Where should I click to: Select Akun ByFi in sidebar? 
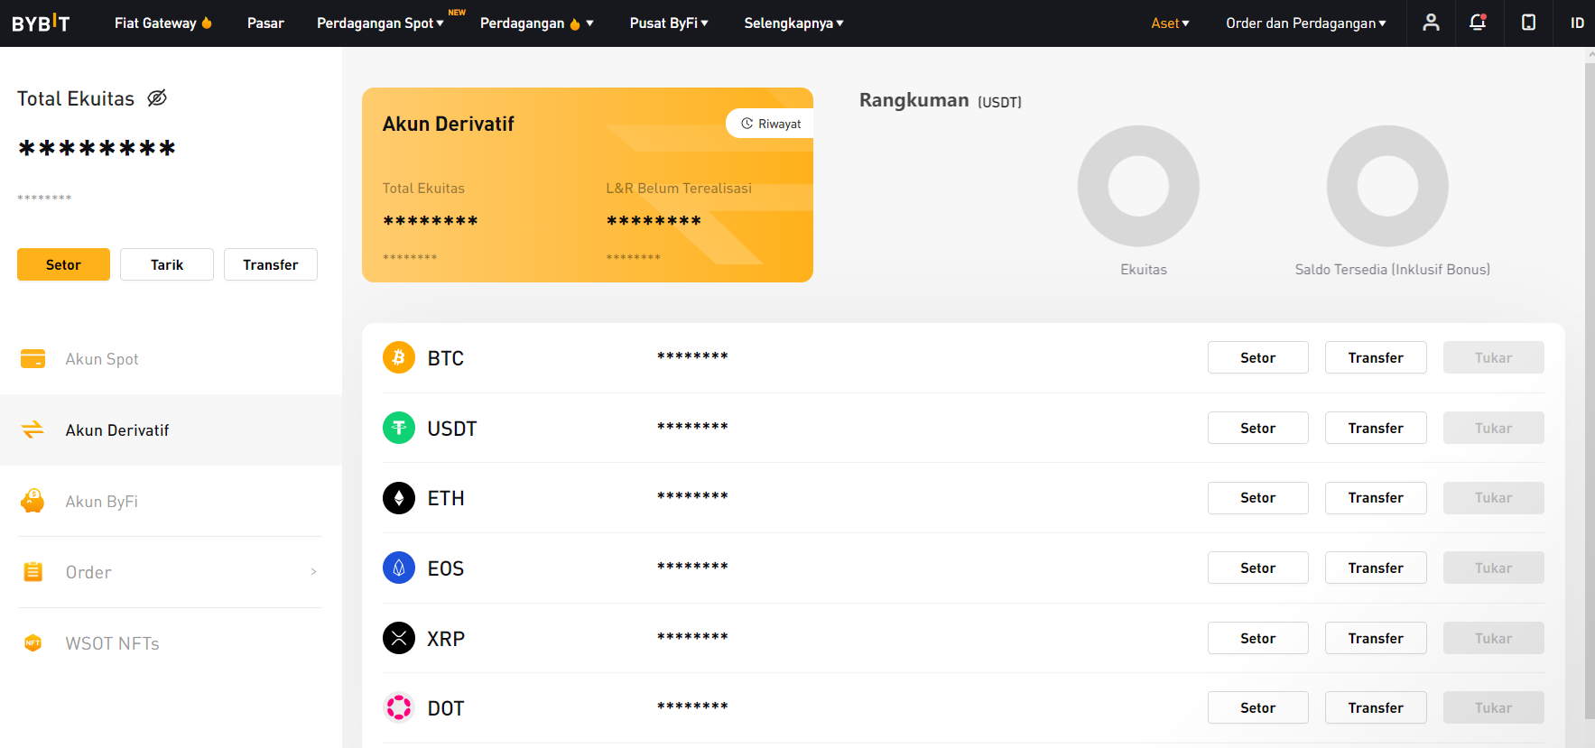tap(171, 501)
